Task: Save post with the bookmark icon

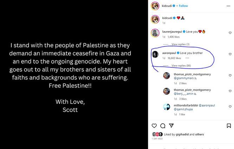Action: coord(229,126)
